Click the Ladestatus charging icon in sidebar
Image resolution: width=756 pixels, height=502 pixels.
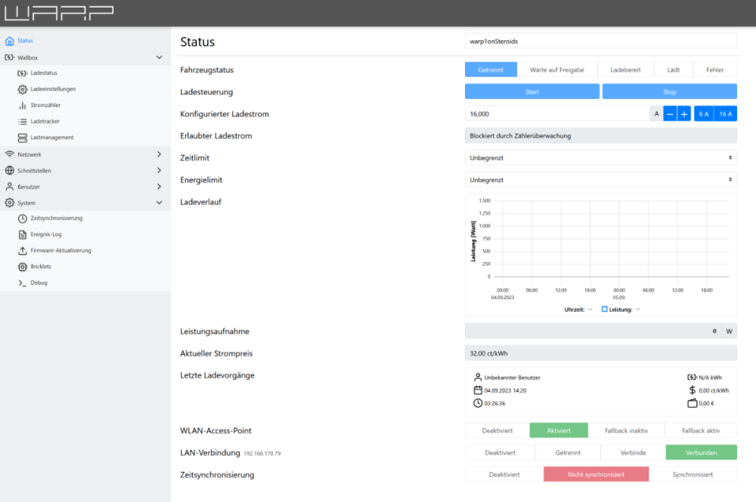(22, 73)
